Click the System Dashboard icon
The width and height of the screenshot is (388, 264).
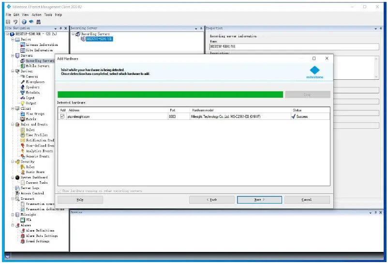(x=17, y=177)
